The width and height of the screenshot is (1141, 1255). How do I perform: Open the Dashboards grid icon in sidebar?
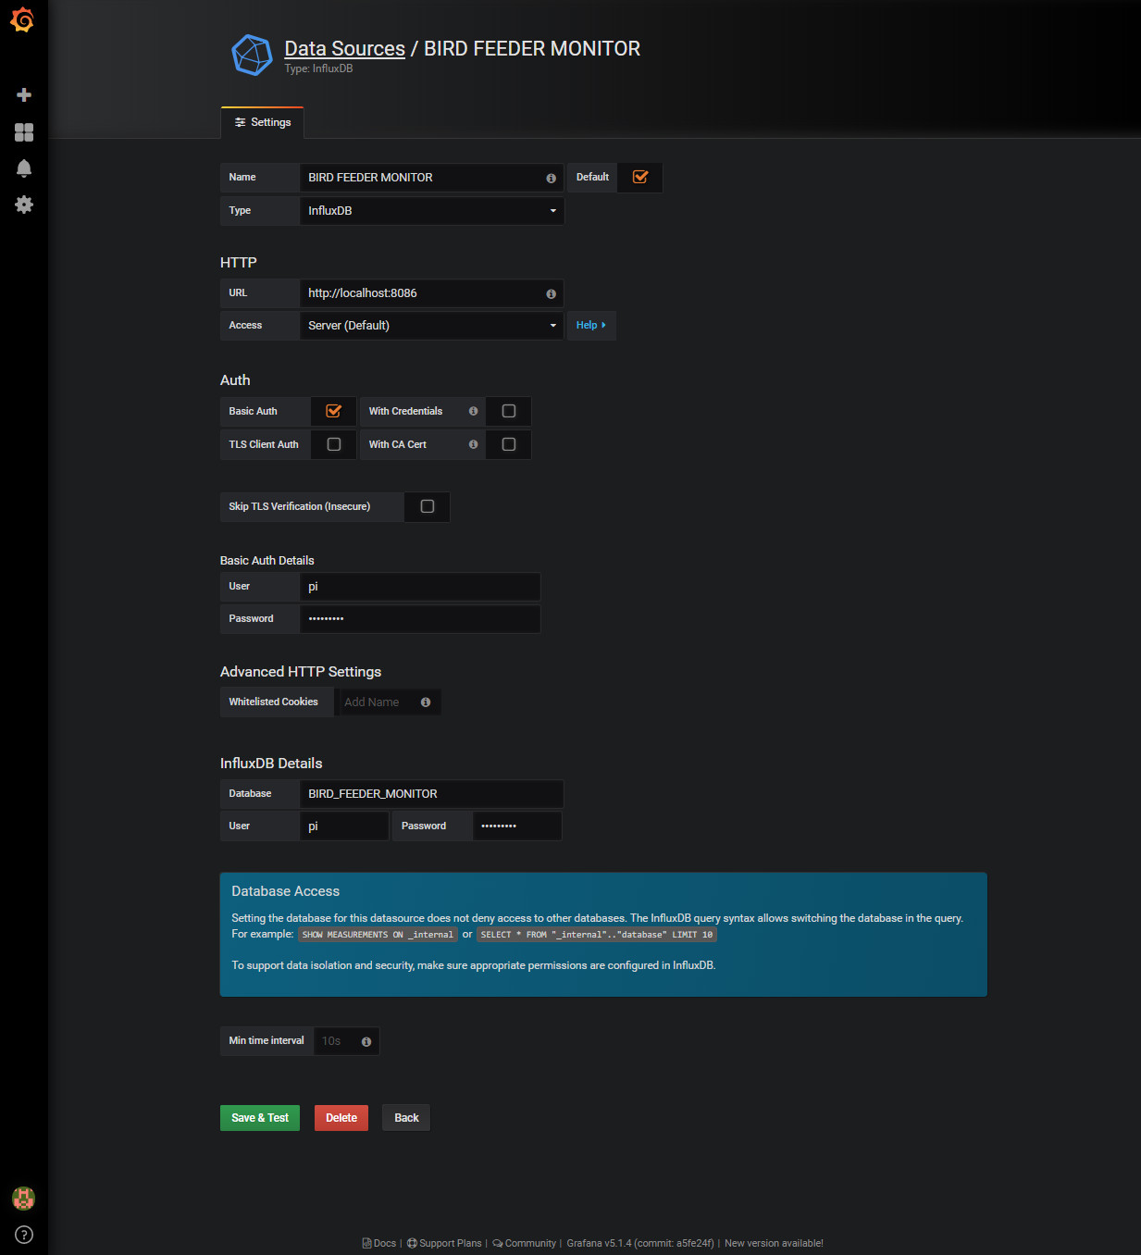[x=24, y=132]
